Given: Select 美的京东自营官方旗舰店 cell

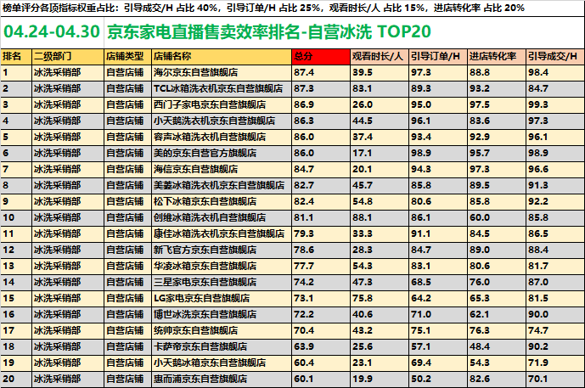Looking at the screenshot, I should 222,153.
